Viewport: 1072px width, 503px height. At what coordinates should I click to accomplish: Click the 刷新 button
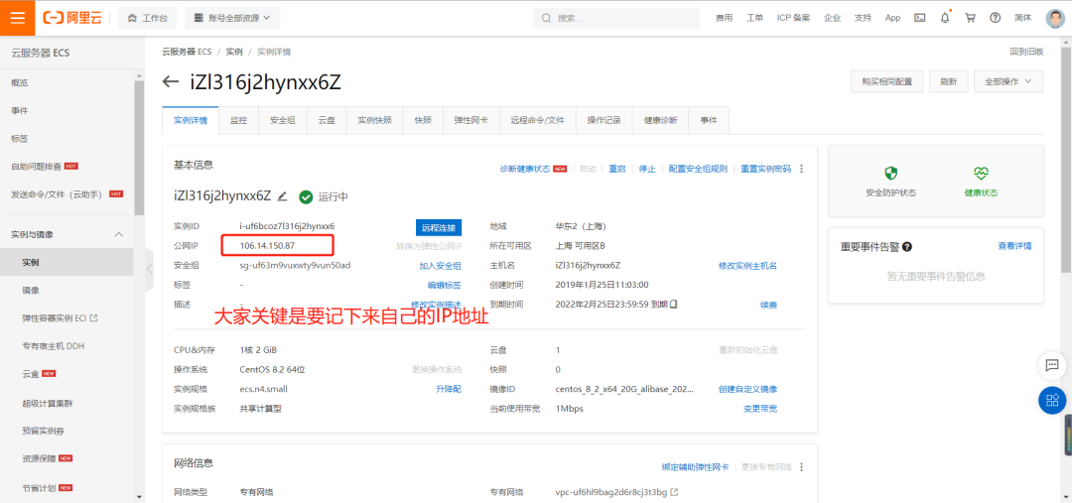pyautogui.click(x=948, y=81)
